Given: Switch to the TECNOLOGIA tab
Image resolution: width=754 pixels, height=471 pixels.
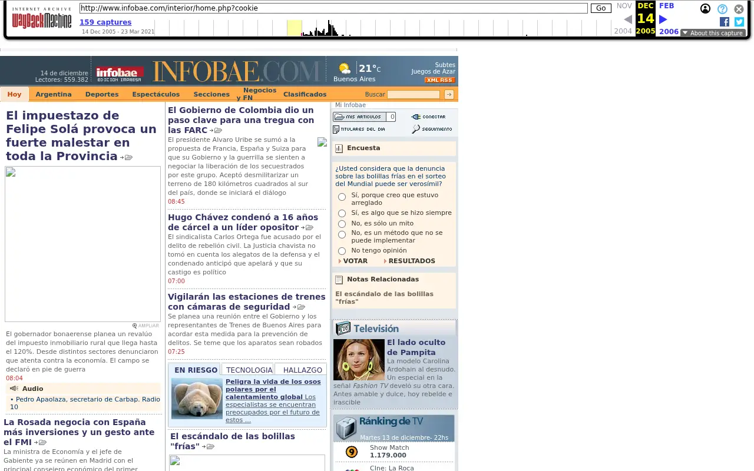Looking at the screenshot, I should click(249, 370).
